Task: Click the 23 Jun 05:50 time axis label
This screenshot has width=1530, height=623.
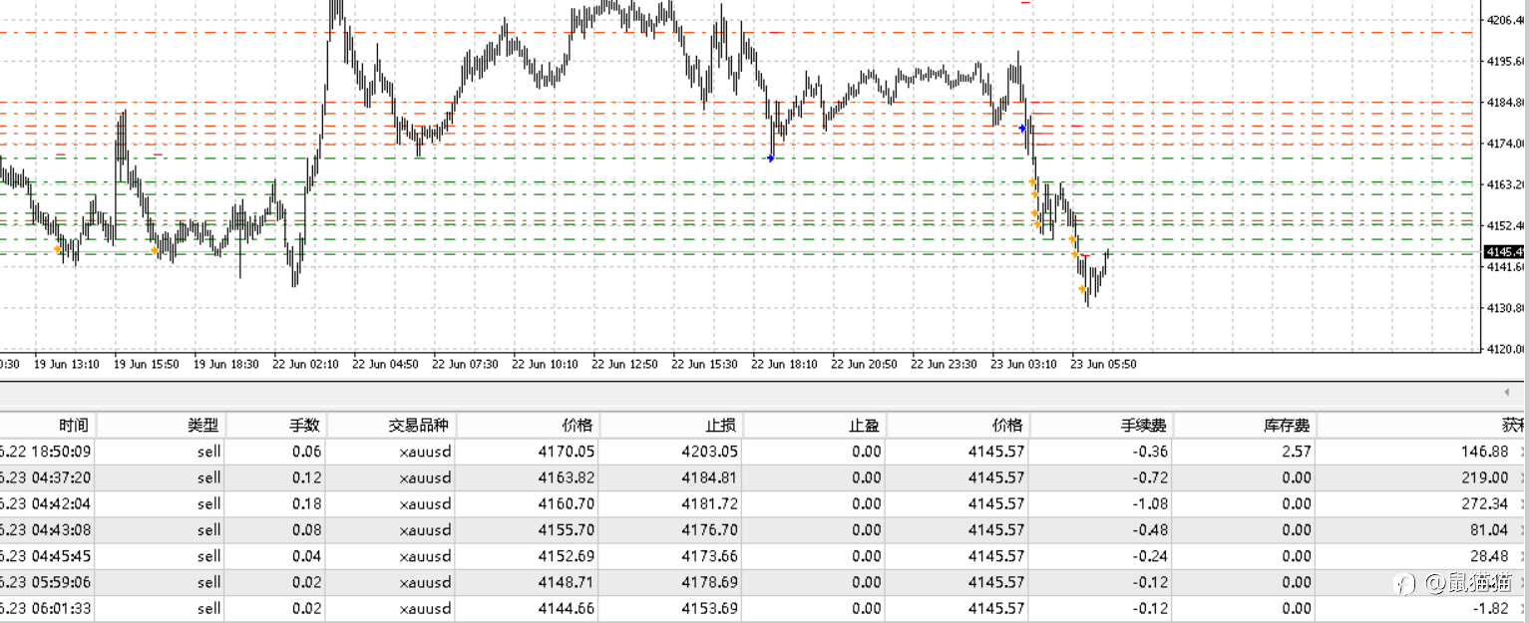Action: click(x=1103, y=364)
